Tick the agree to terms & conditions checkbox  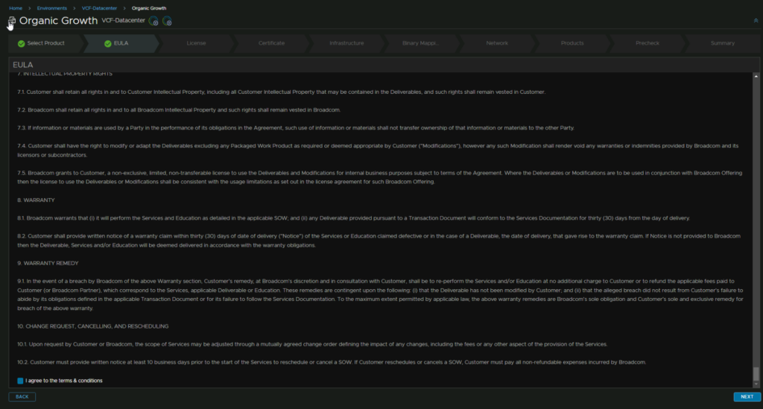[x=20, y=381]
